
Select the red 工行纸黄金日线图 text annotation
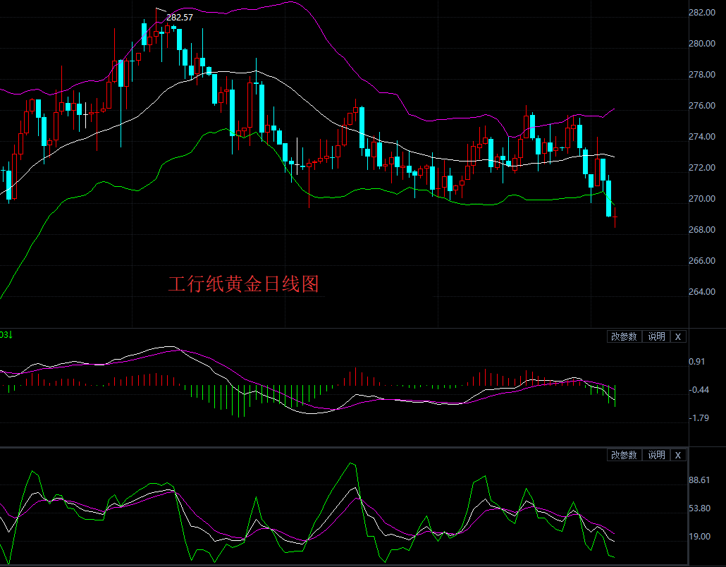tap(243, 284)
